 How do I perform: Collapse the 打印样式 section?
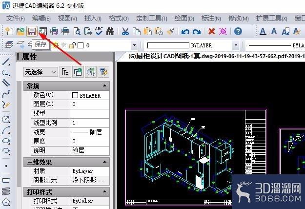click(104, 192)
